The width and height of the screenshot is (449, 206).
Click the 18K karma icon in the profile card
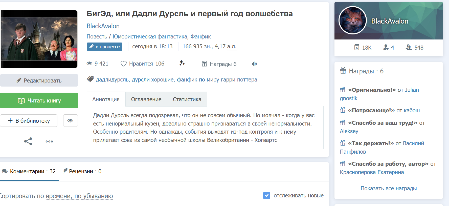357,47
